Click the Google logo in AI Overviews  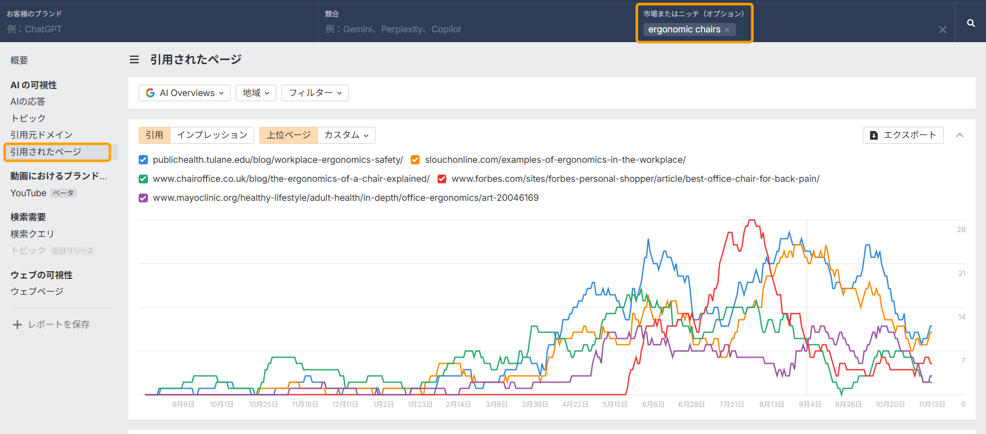[x=150, y=93]
